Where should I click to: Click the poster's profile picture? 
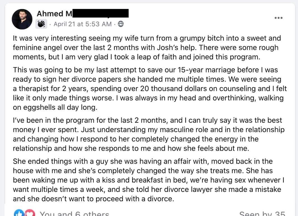pos(22,19)
